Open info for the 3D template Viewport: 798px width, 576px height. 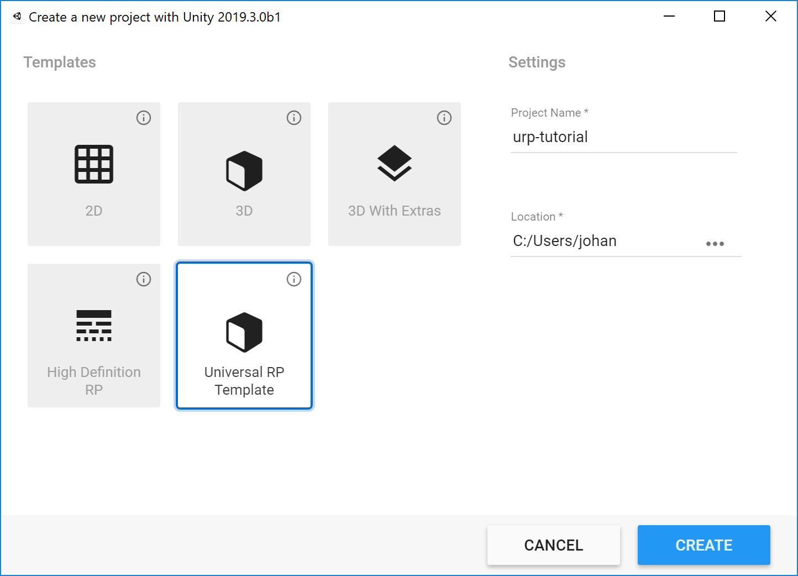pos(294,118)
